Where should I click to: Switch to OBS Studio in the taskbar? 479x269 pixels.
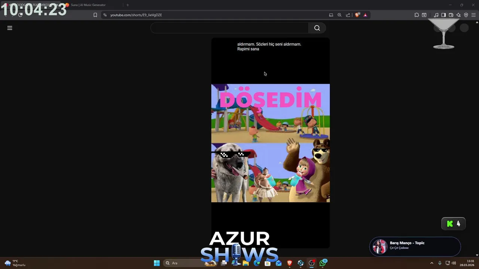[311, 263]
